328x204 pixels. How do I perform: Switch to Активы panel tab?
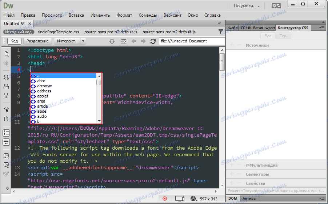tap(249, 198)
